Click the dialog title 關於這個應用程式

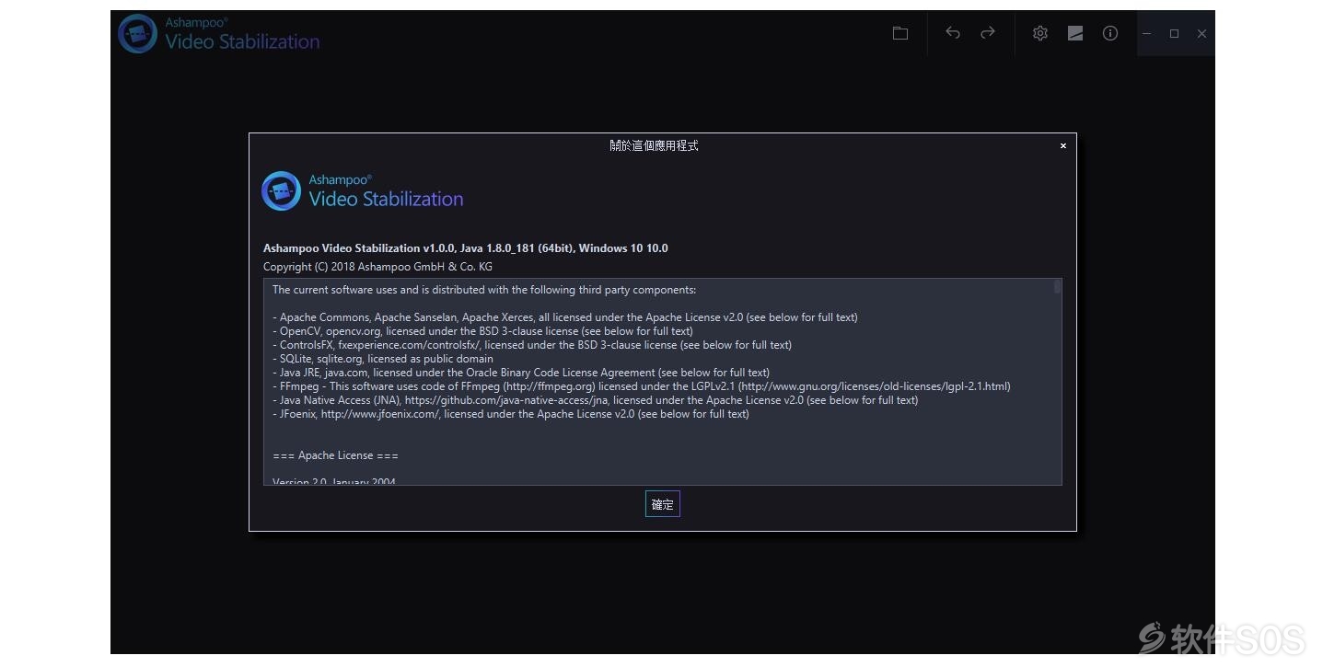click(654, 145)
